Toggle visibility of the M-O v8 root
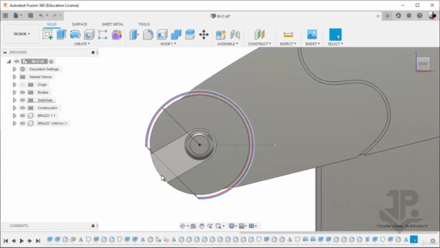This screenshot has height=248, width=440. (16, 61)
